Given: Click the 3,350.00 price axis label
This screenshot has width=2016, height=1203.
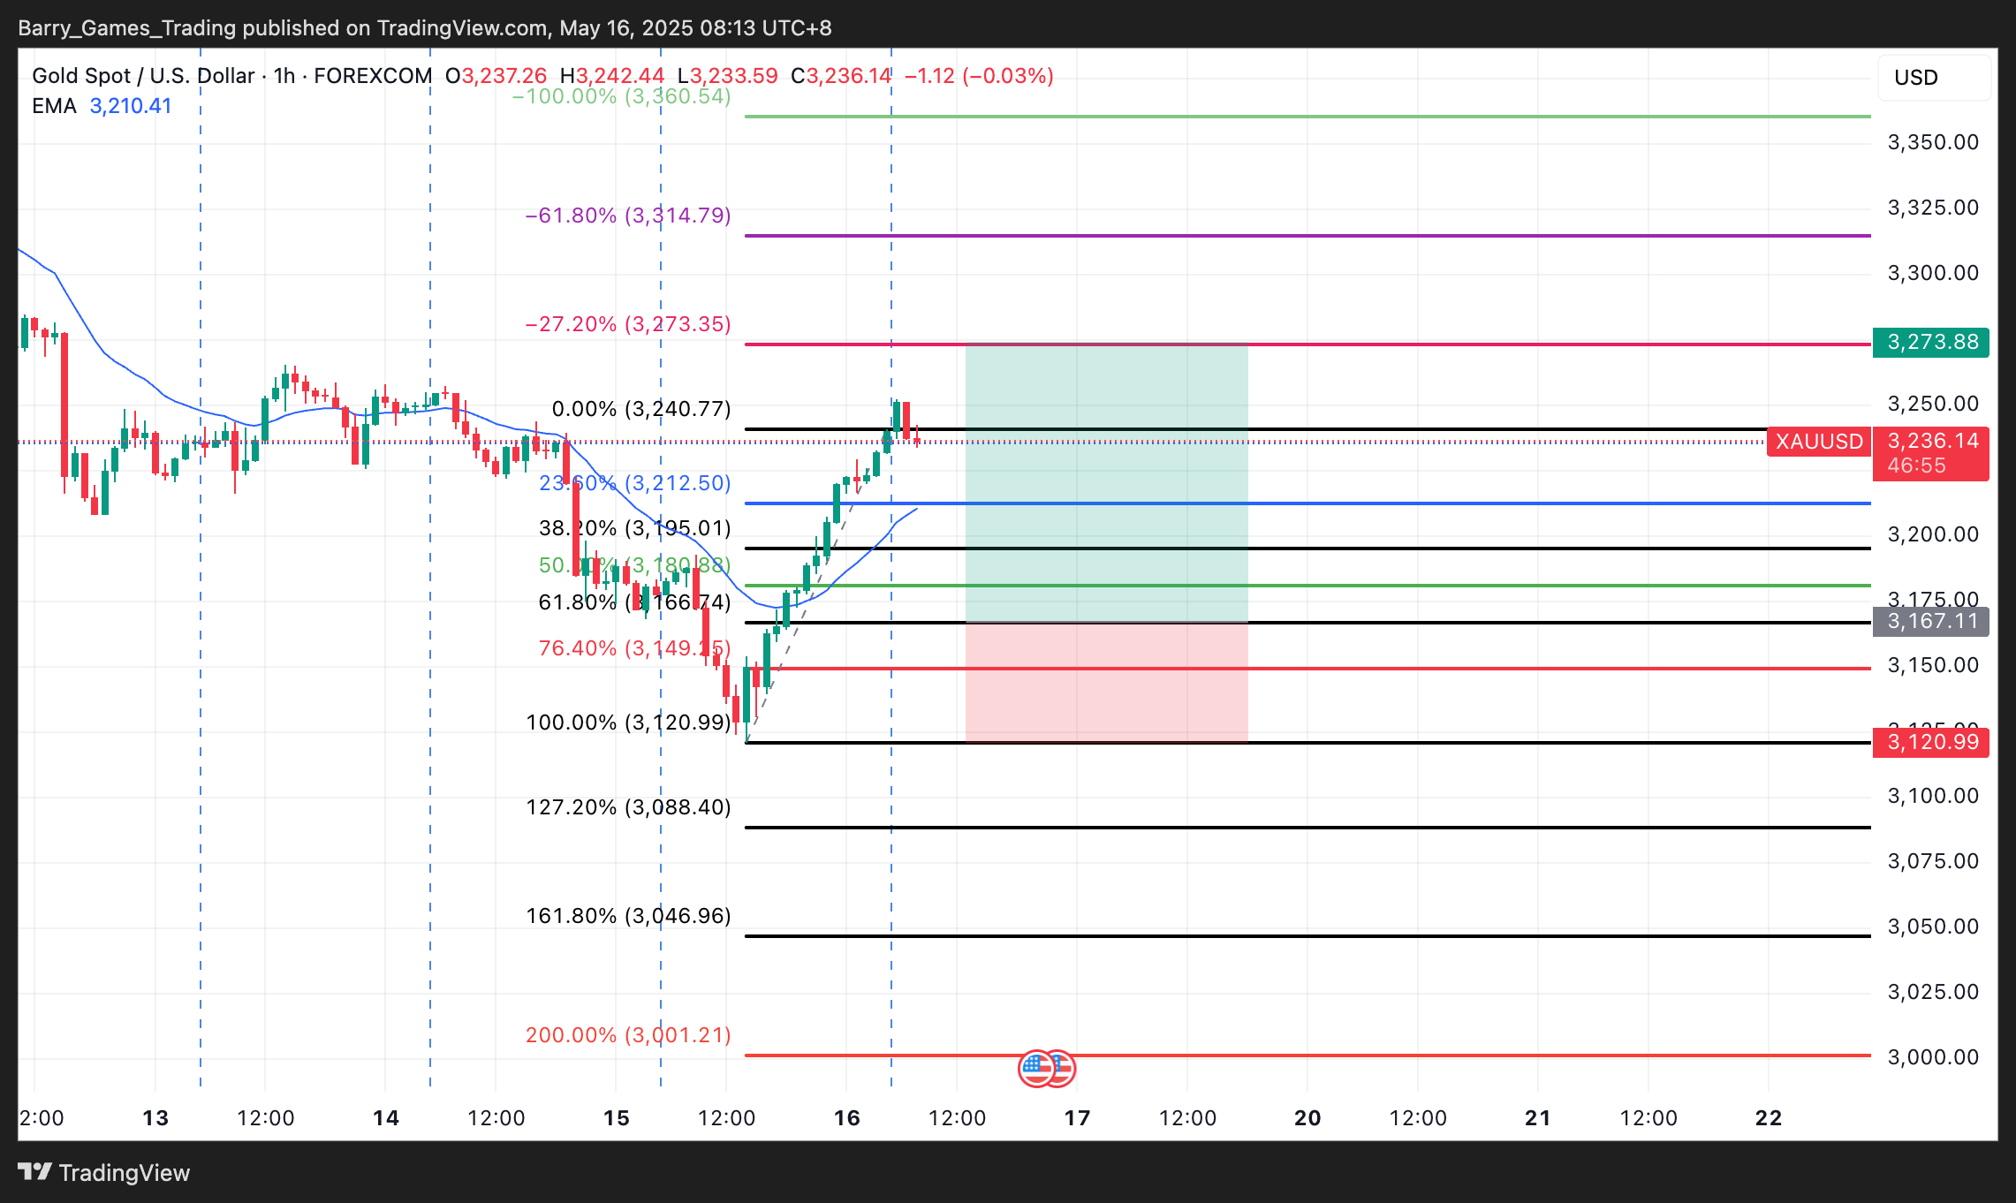Looking at the screenshot, I should point(1932,142).
